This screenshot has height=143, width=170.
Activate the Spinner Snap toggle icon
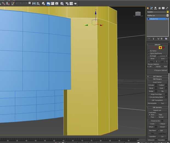(x=8, y=4)
